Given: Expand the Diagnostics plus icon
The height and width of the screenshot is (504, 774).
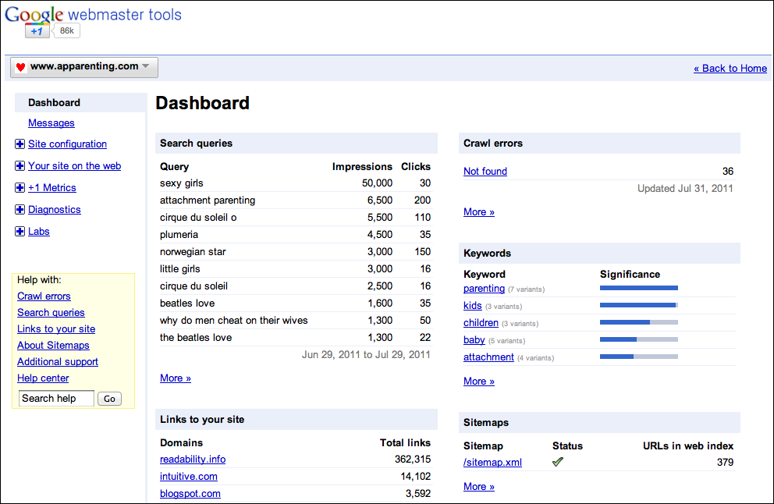Looking at the screenshot, I should click(x=20, y=209).
